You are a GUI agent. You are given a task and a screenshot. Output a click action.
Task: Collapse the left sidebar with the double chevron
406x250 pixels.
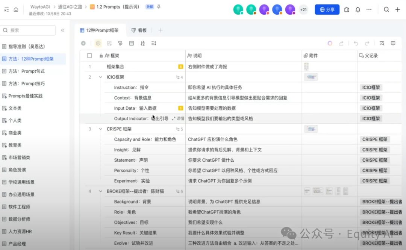pos(63,30)
